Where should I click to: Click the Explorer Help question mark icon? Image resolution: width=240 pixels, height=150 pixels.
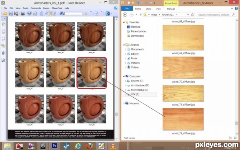coord(236,9)
